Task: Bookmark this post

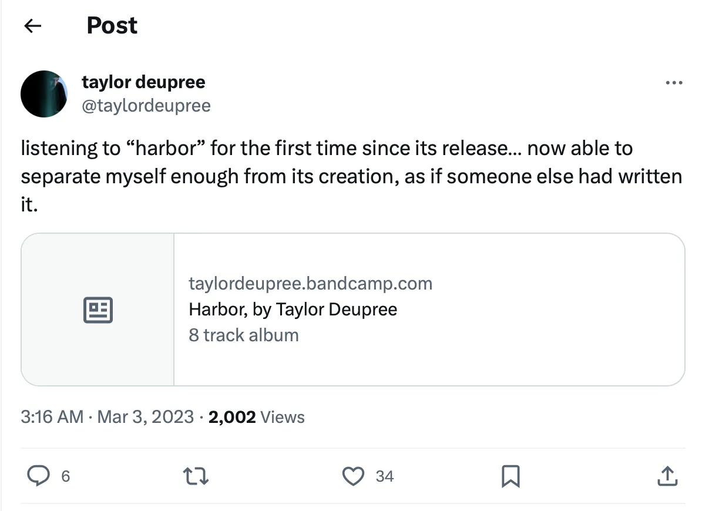Action: 510,476
